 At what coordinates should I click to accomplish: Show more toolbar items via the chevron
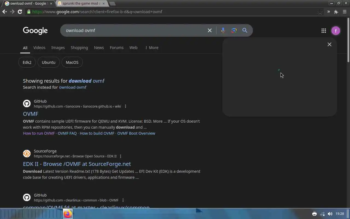(x=328, y=12)
